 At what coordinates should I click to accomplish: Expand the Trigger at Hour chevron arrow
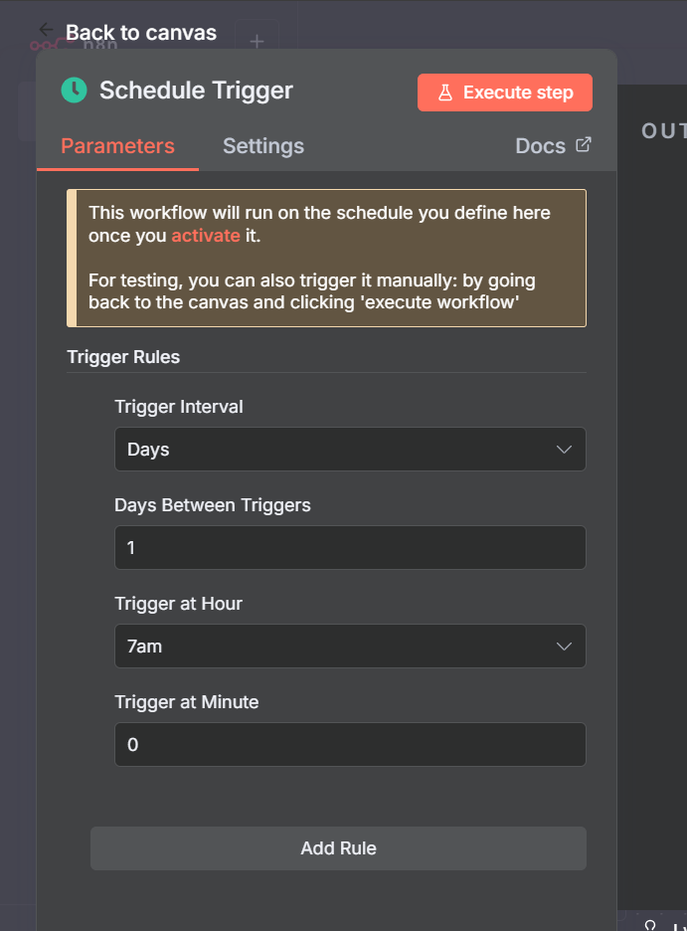point(564,647)
